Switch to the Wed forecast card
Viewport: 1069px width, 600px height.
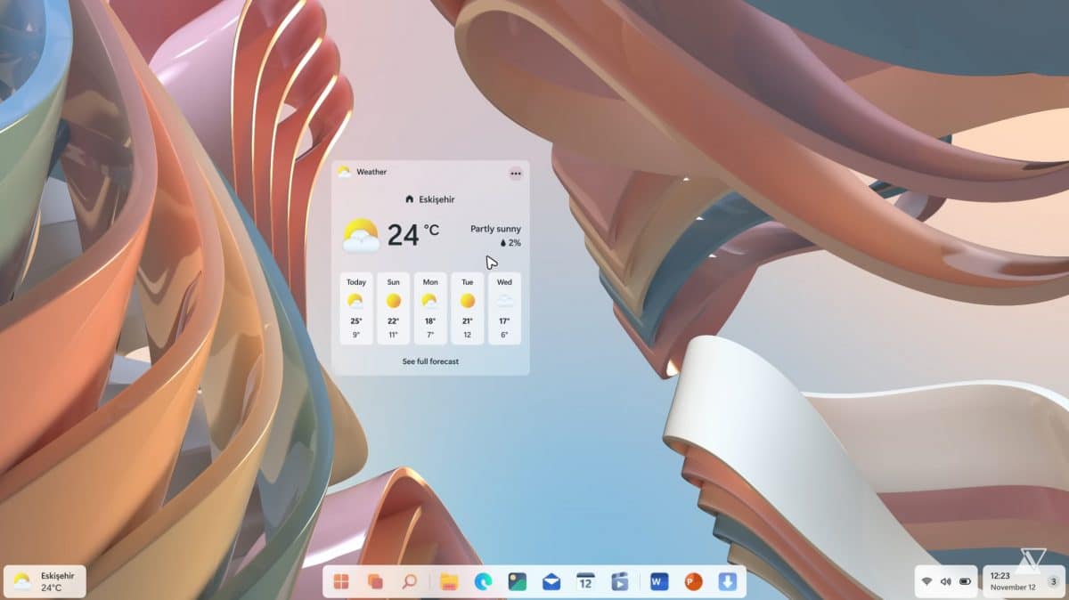(x=505, y=307)
